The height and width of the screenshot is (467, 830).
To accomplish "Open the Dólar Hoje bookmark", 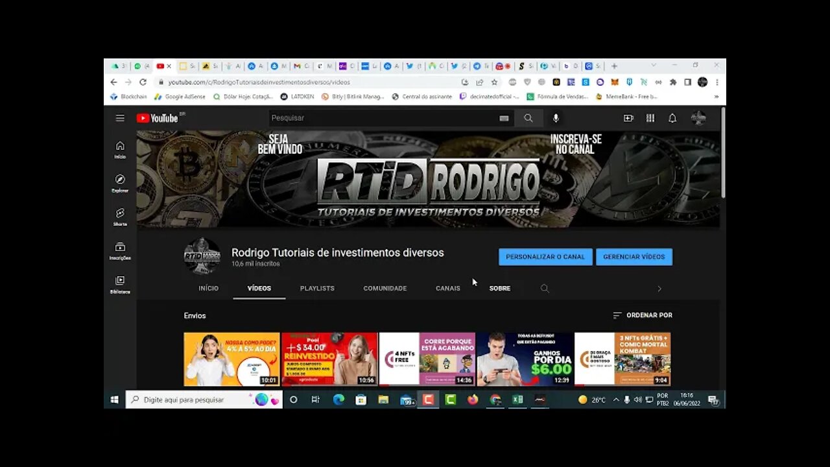I will 242,97.
